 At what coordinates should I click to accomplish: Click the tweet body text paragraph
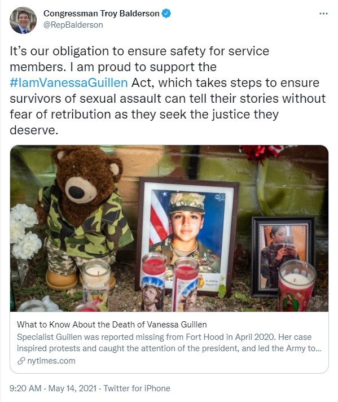point(168,90)
